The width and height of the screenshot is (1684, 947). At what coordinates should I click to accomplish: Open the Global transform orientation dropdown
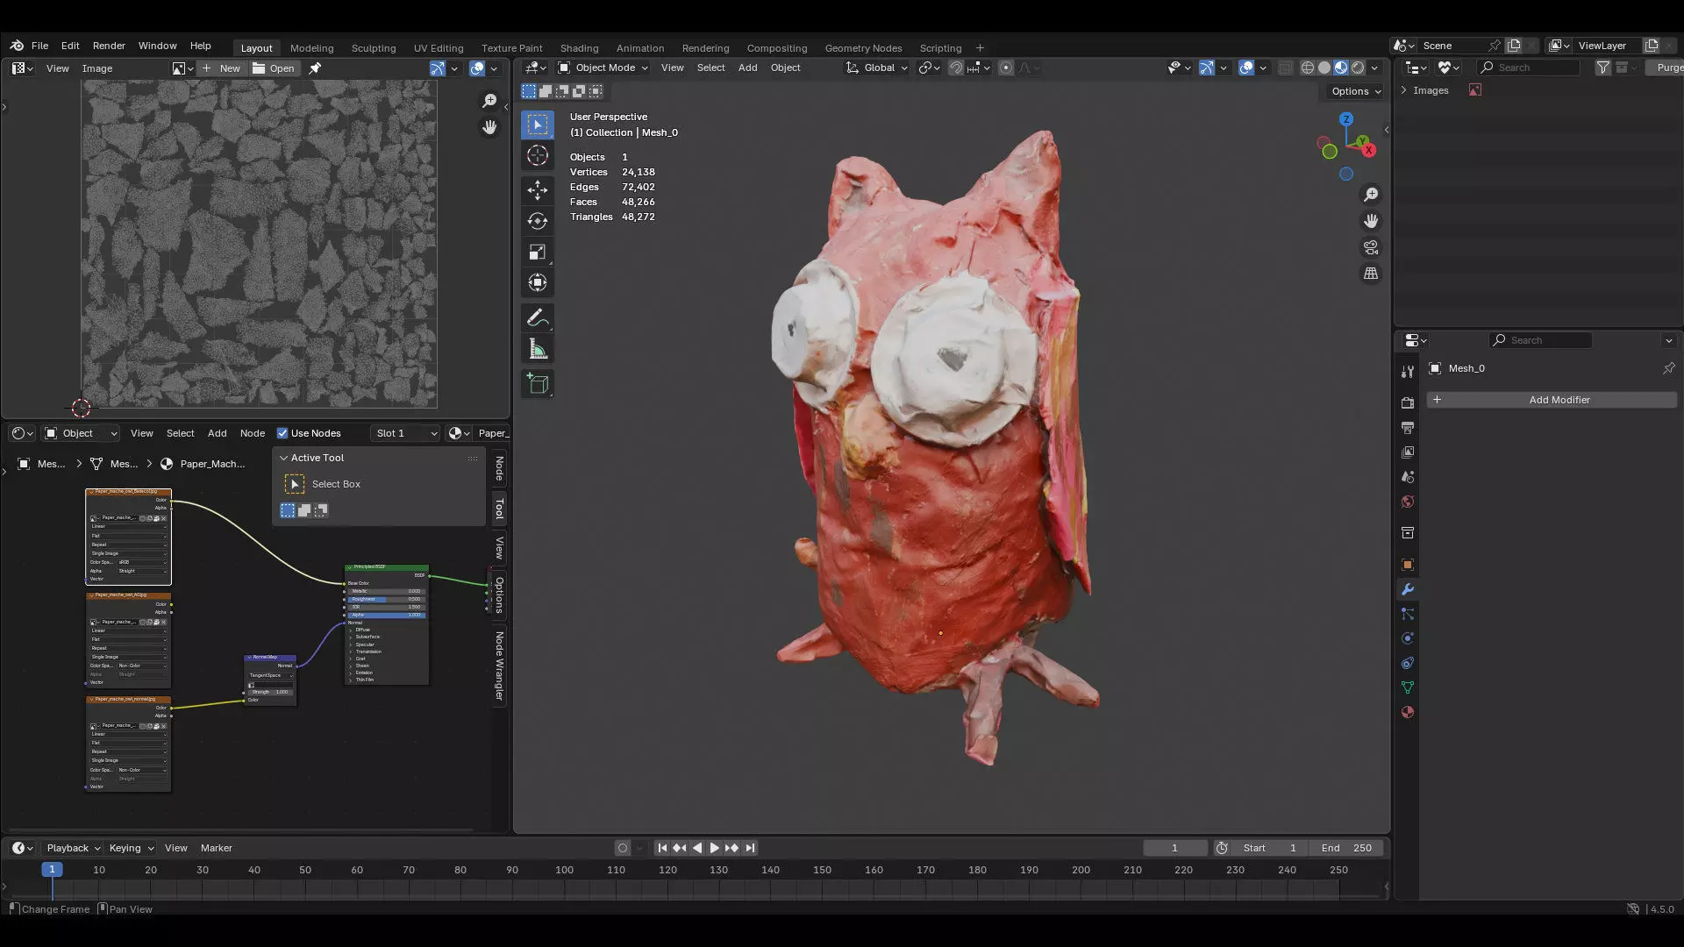(x=877, y=68)
